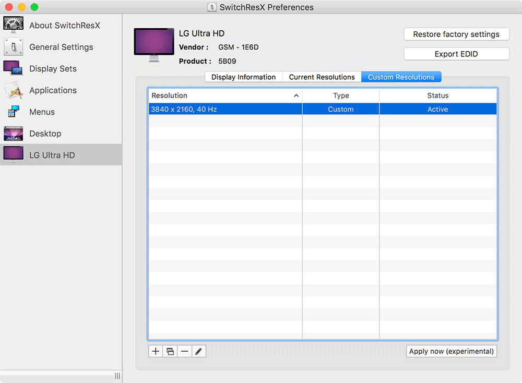Switch to Current Resolutions tab

322,77
